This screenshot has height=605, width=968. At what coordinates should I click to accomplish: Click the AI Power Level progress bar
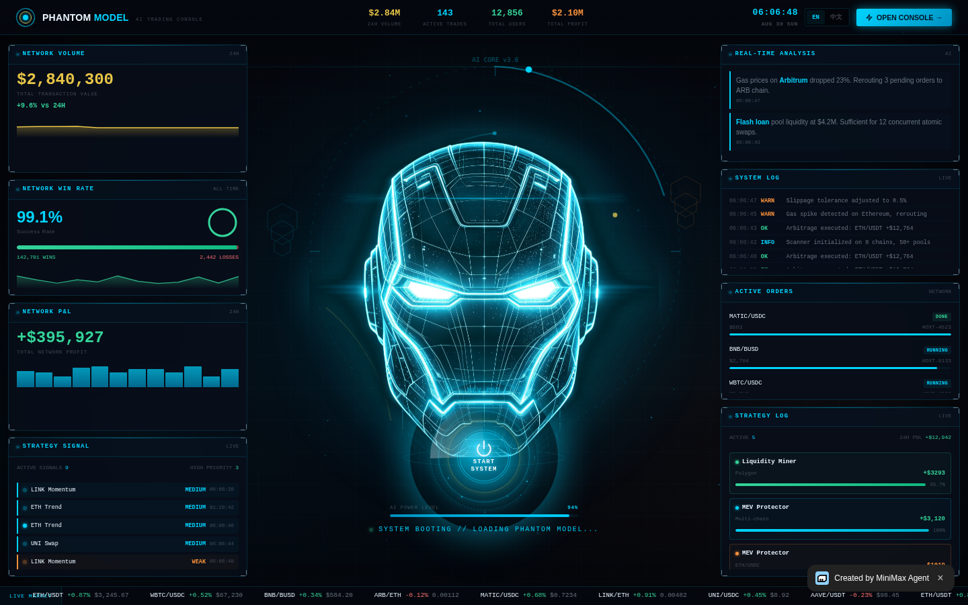coord(484,516)
